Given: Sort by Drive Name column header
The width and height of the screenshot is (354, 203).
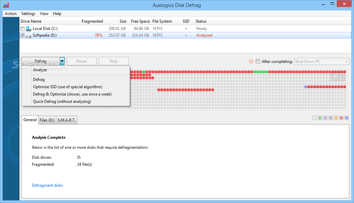Looking at the screenshot, I should click(48, 21).
